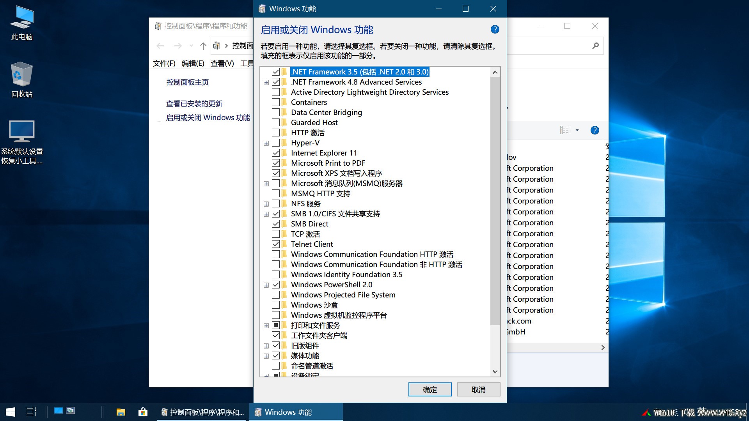The image size is (749, 421).
Task: Click the Windows Features title bar icon
Action: [262, 9]
